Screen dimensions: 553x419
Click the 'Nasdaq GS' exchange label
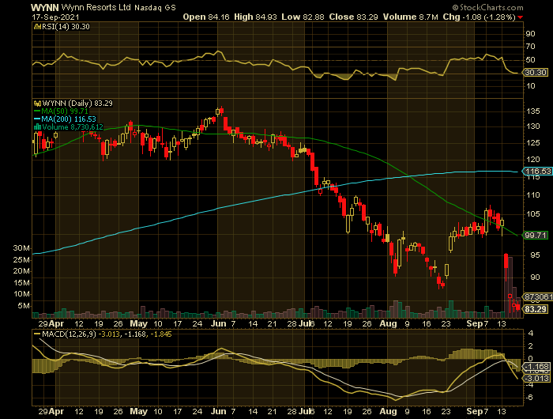click(x=155, y=8)
